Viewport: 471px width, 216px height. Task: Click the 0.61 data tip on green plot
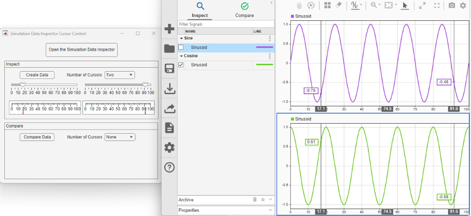click(x=311, y=142)
